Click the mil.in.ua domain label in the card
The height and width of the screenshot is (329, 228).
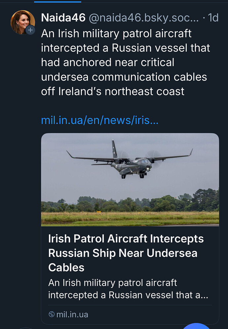click(72, 314)
